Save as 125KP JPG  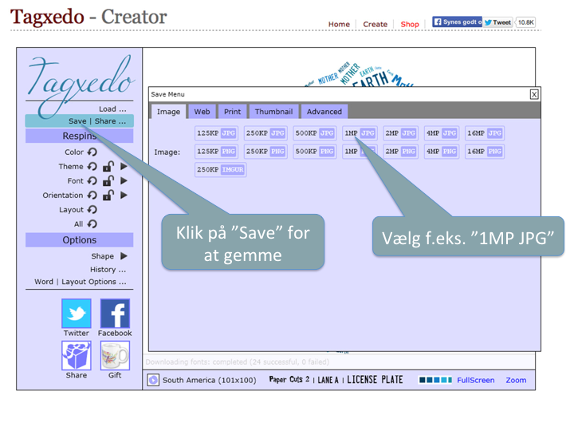pyautogui.click(x=216, y=133)
